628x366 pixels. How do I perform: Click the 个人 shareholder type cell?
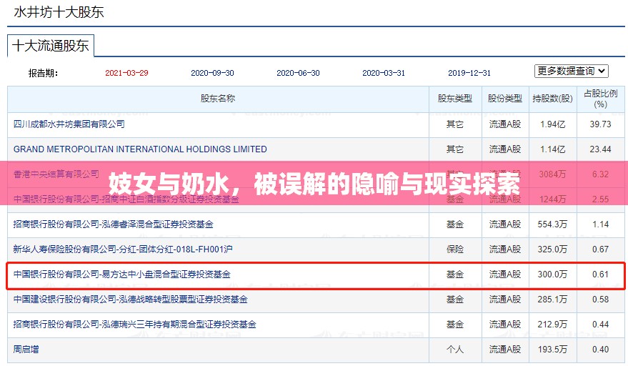pos(455,349)
